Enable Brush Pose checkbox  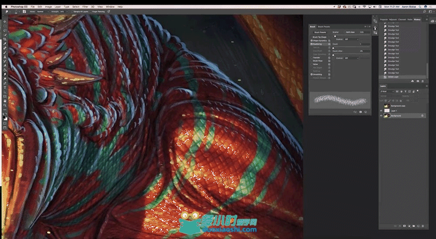[312, 61]
